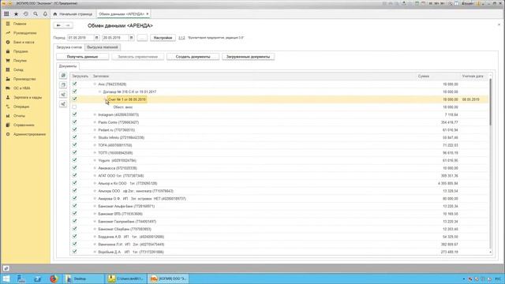Click the period selection ellipsis button
This screenshot has height=284, width=505.
pyautogui.click(x=142, y=38)
